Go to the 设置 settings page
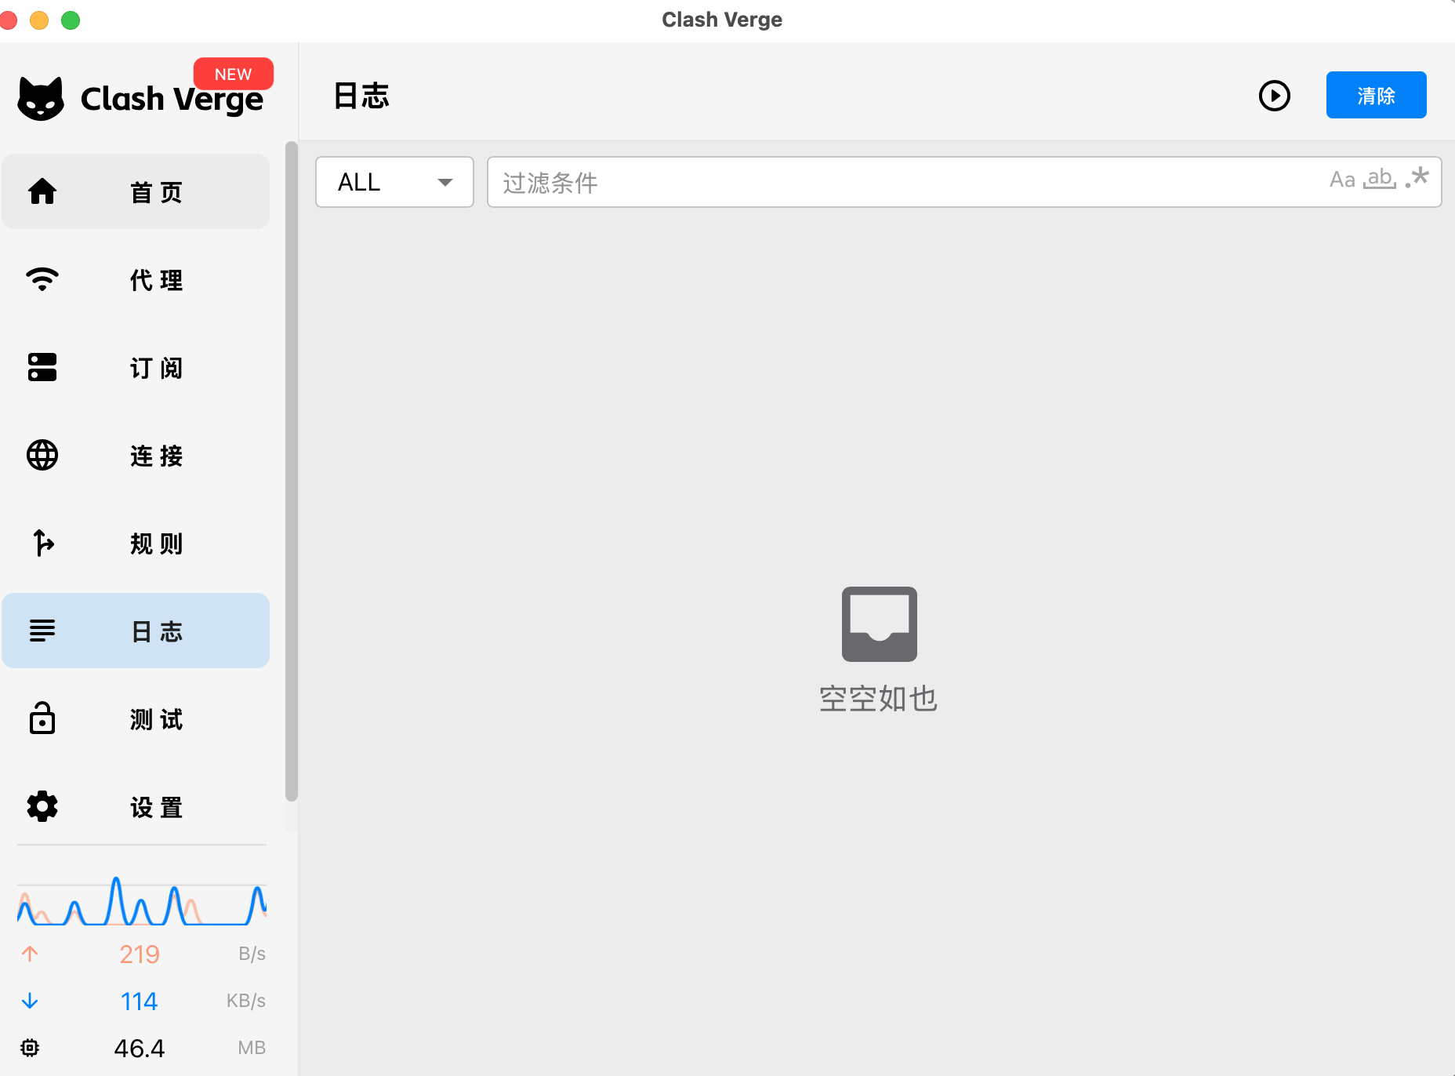Viewport: 1455px width, 1076px height. tap(136, 806)
